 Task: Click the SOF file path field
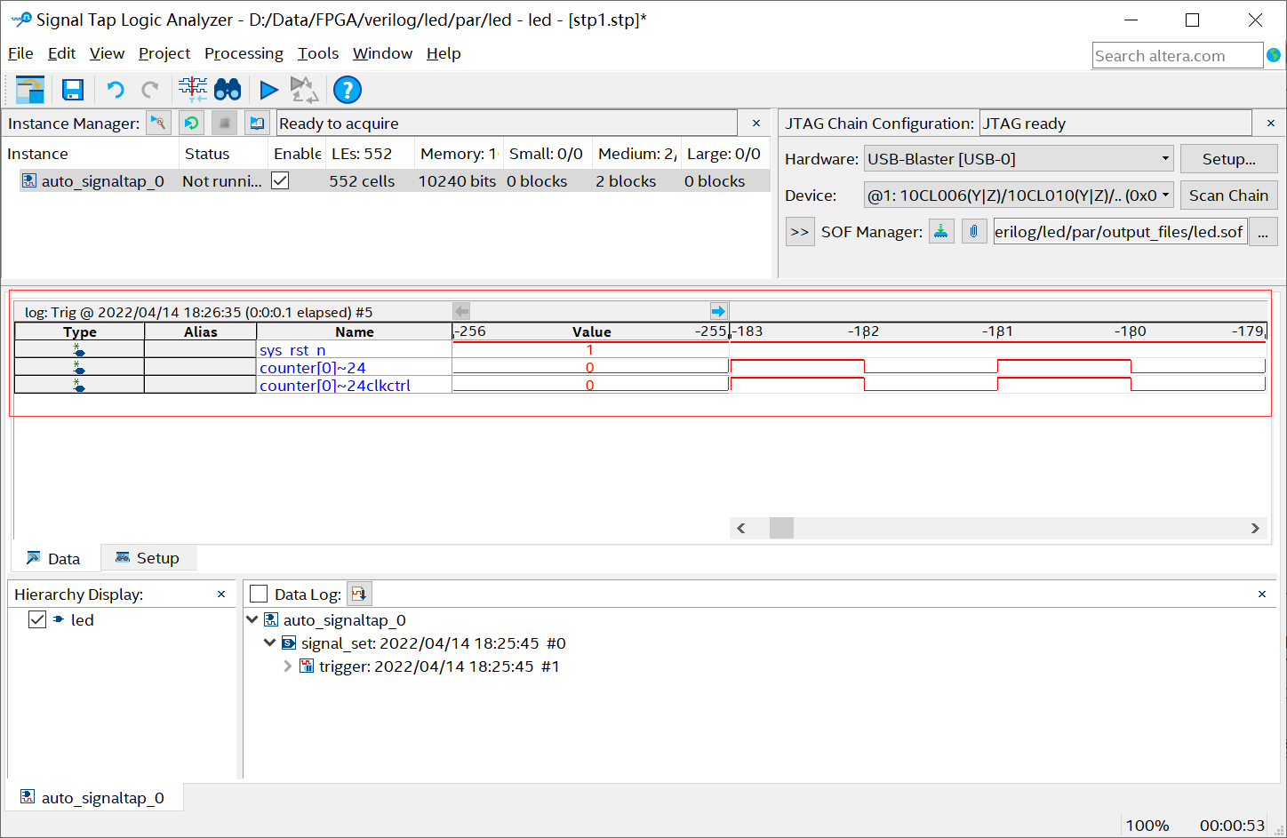(x=1120, y=232)
